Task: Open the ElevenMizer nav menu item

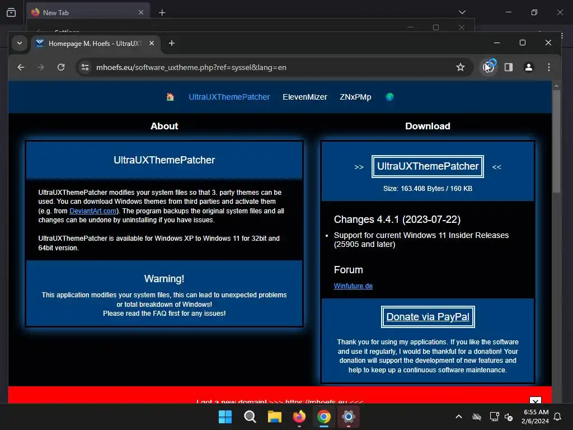Action: click(x=305, y=97)
